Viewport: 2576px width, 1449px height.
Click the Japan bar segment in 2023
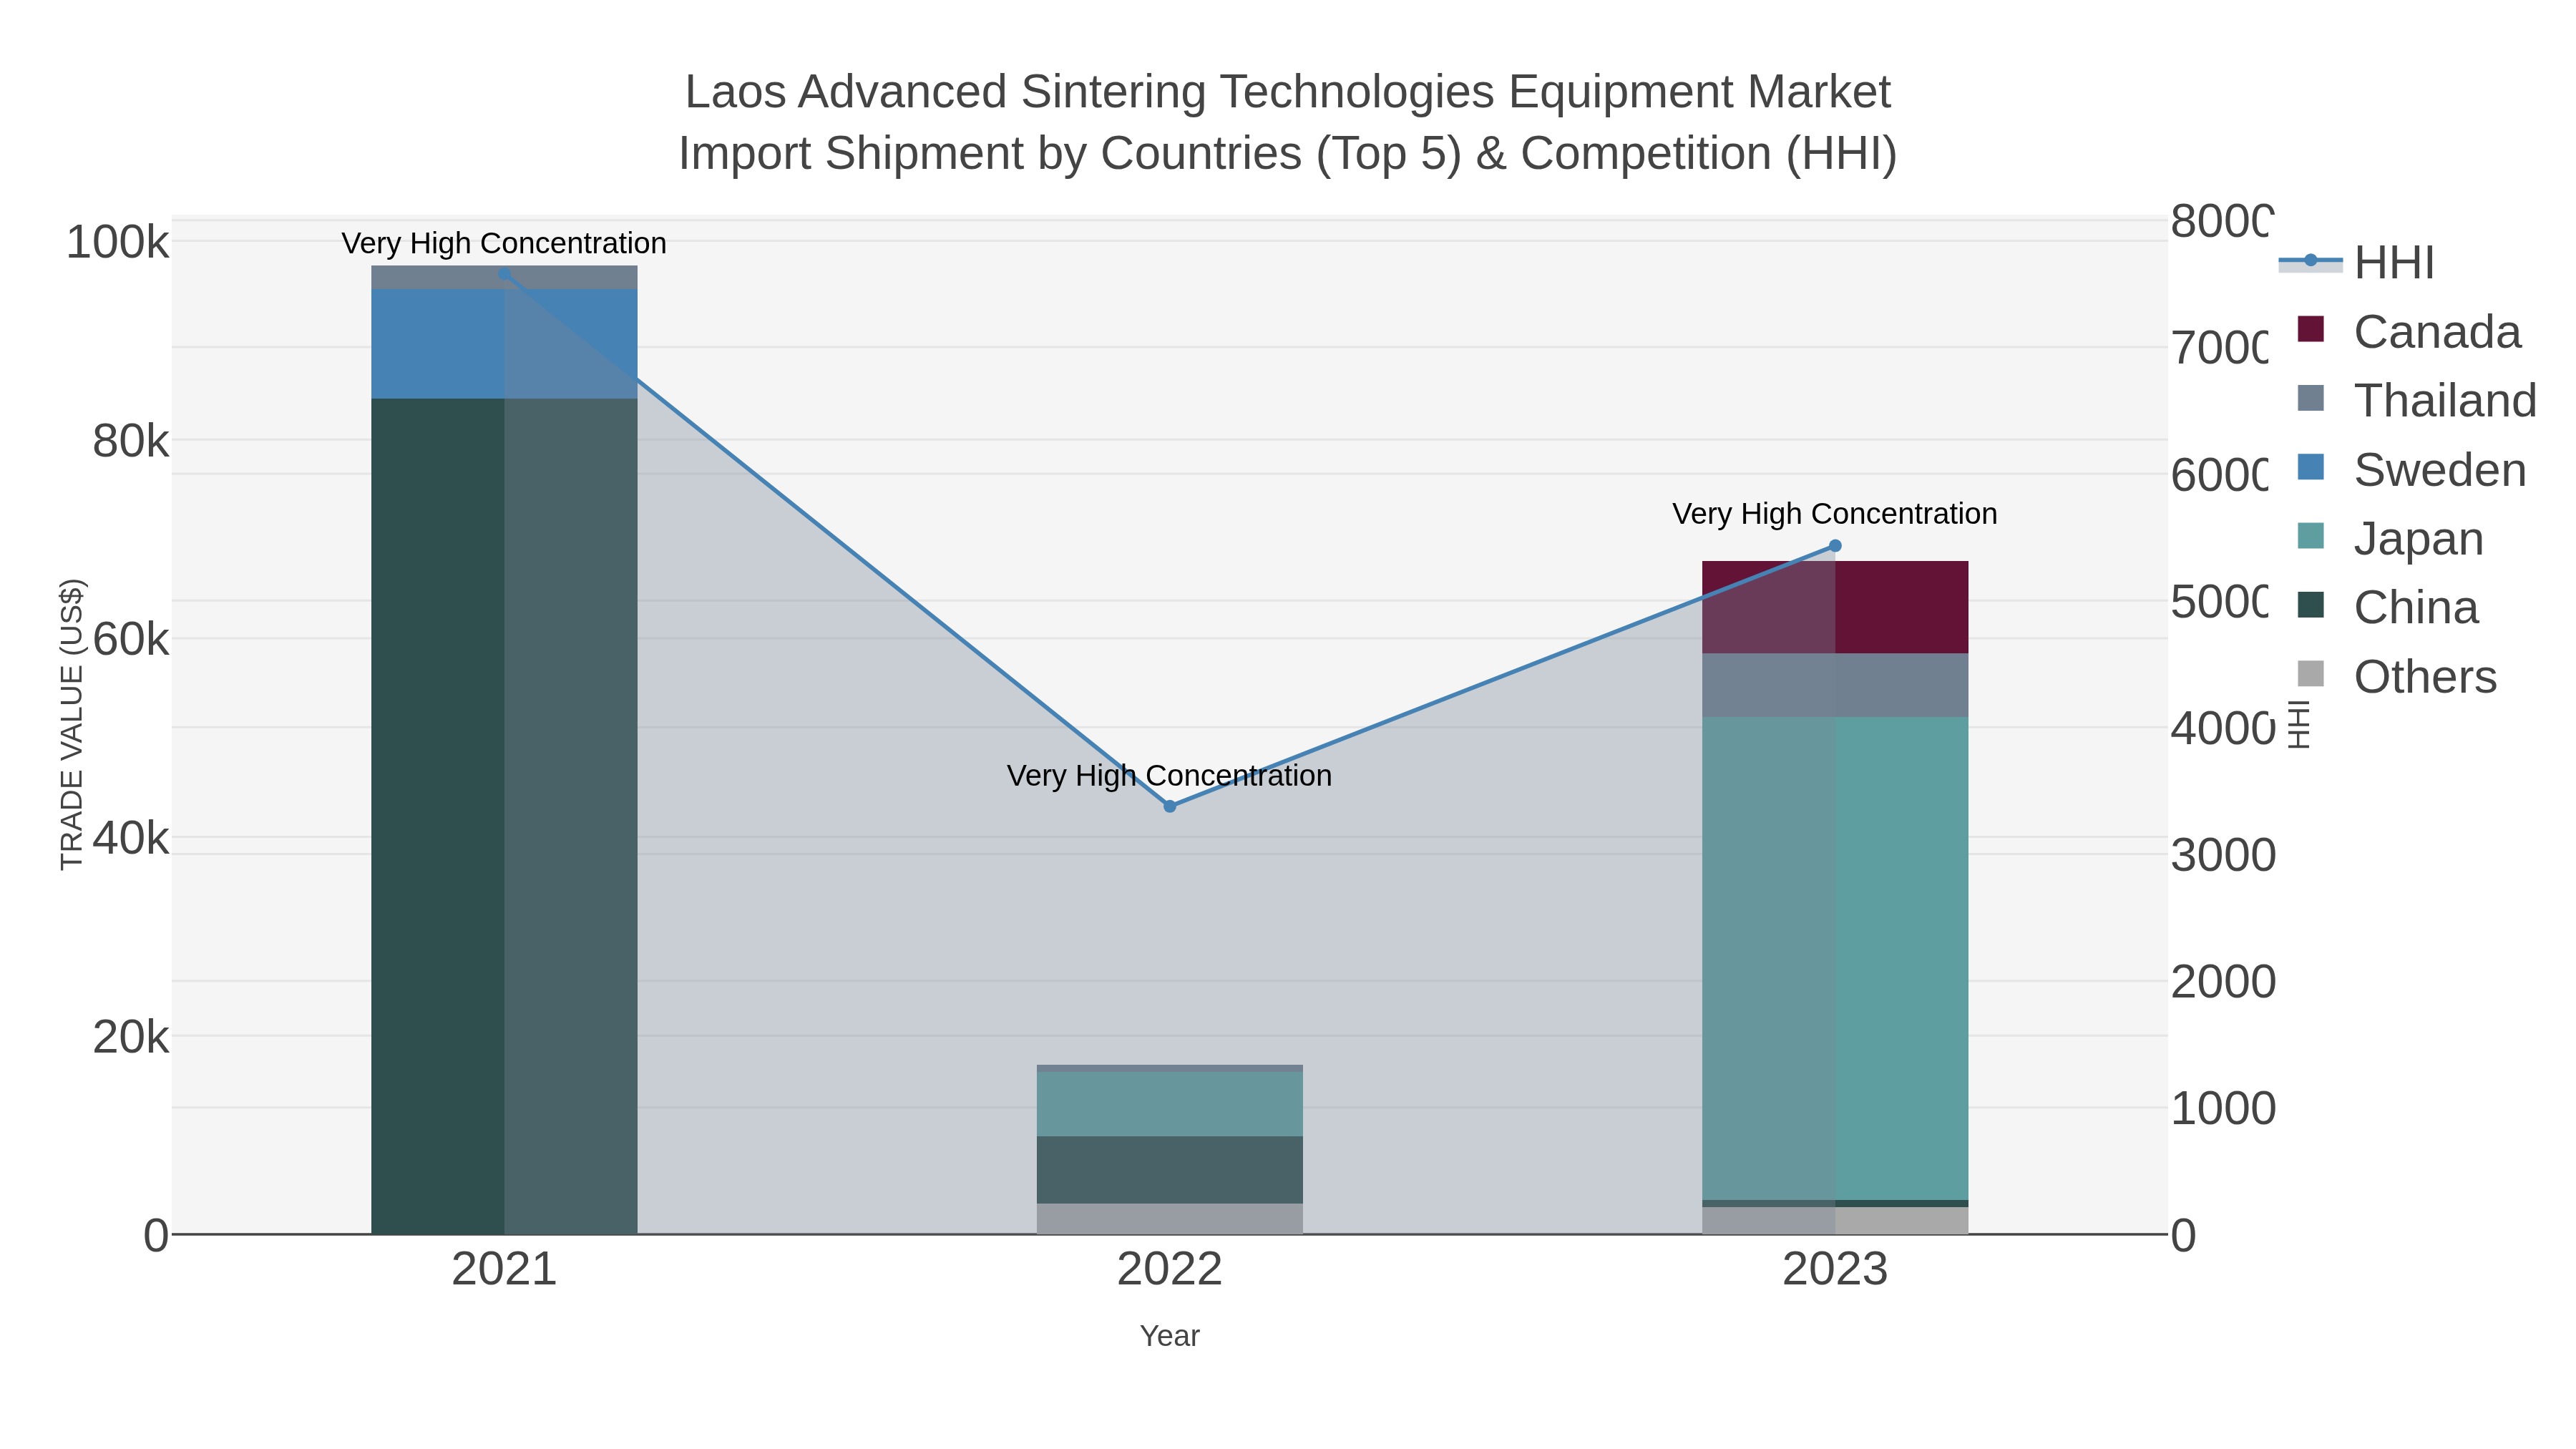coord(1835,958)
